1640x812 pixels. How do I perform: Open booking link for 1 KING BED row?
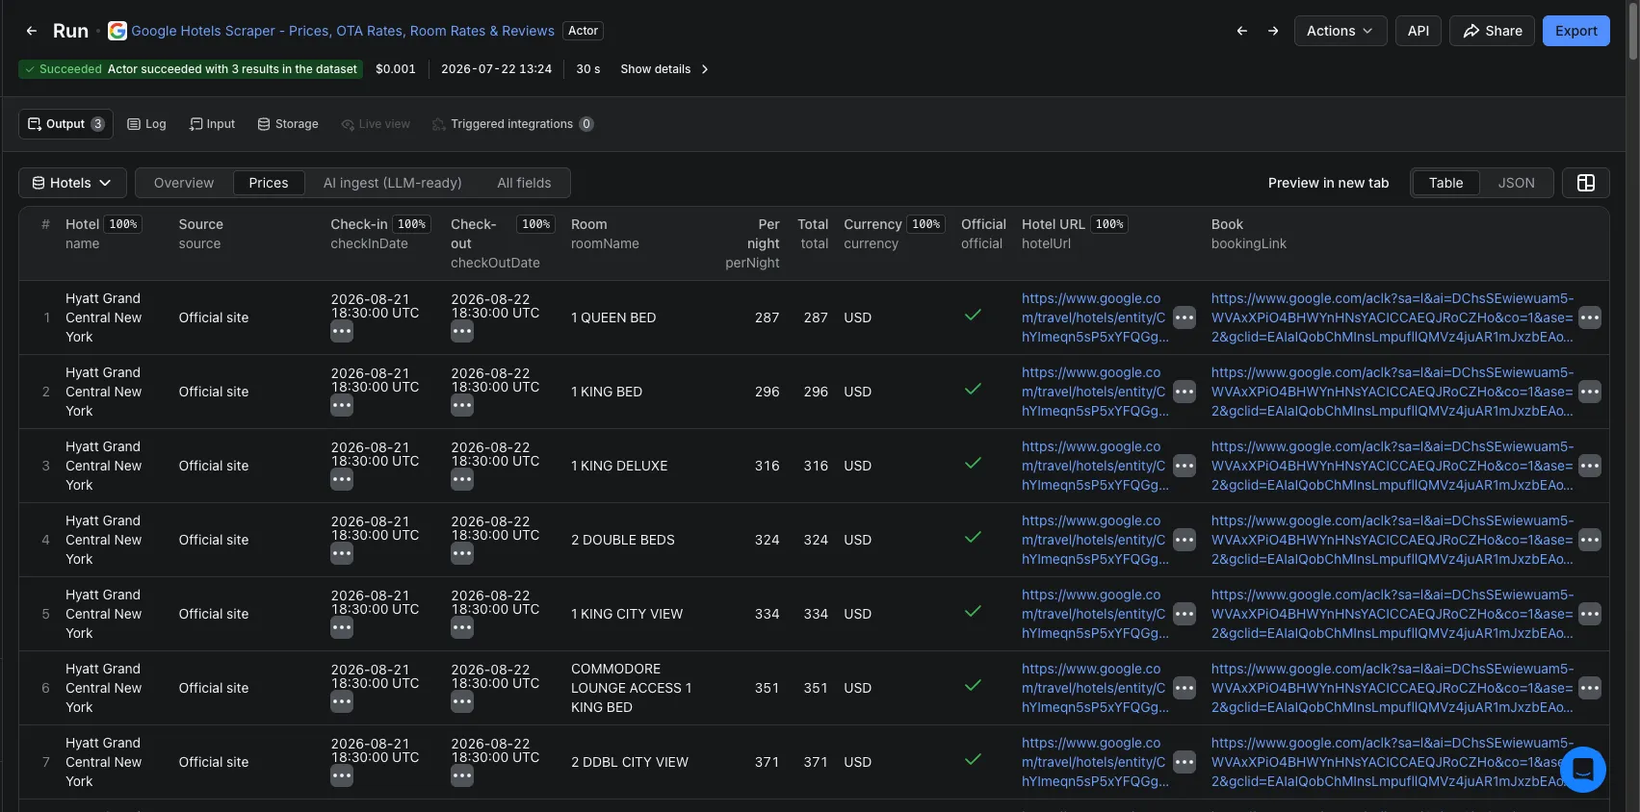pos(1393,392)
